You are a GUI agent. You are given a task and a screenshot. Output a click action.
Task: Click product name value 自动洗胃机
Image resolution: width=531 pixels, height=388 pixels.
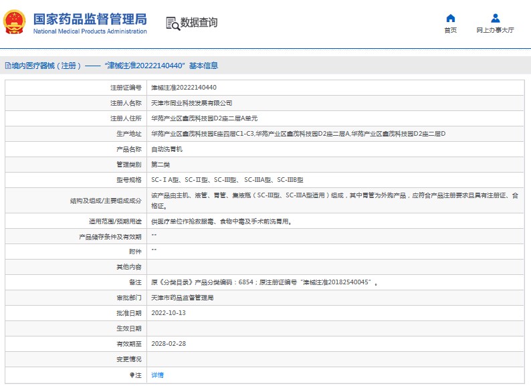tap(167, 149)
